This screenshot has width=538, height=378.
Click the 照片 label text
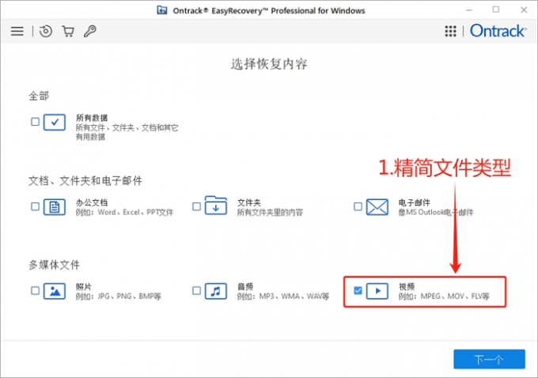click(83, 287)
